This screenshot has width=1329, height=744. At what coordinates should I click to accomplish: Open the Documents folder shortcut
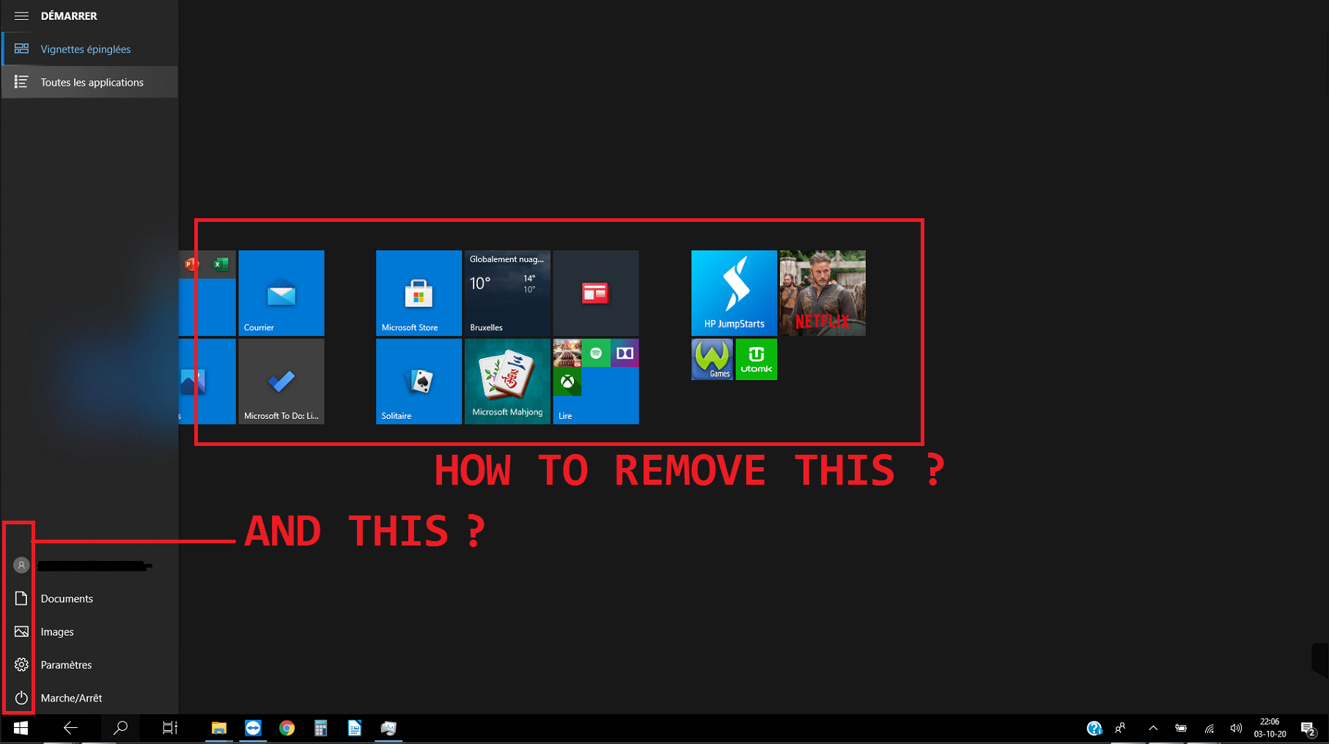pos(89,598)
